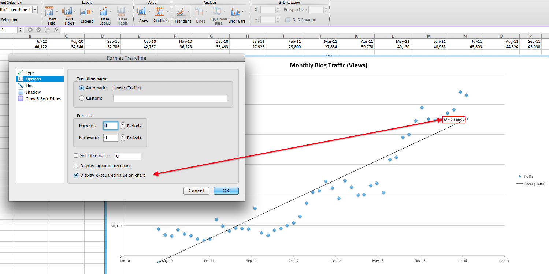
Task: Select the Type pane in Format Trendline
Action: point(40,72)
